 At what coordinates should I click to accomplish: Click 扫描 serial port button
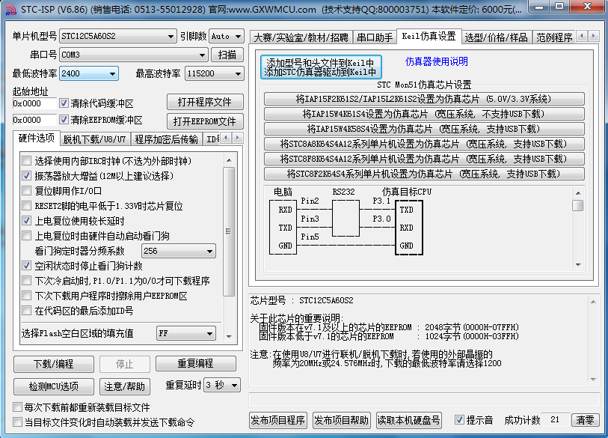227,55
